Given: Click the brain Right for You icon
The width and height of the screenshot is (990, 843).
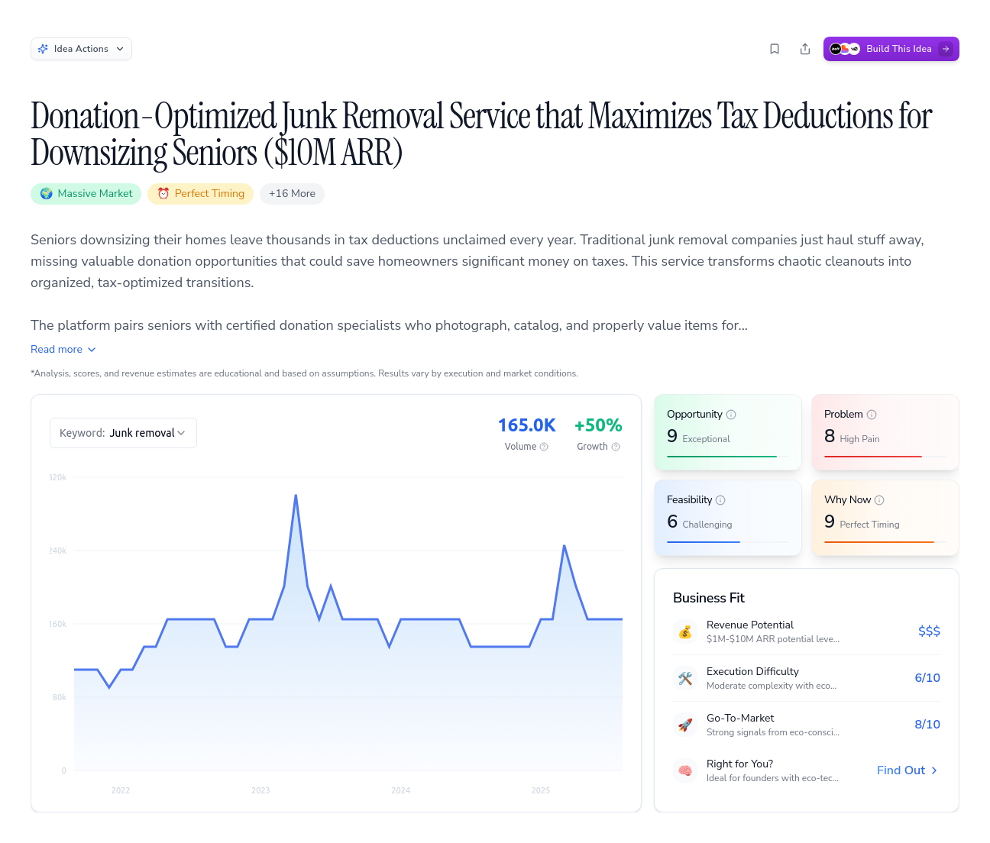Looking at the screenshot, I should pyautogui.click(x=685, y=770).
